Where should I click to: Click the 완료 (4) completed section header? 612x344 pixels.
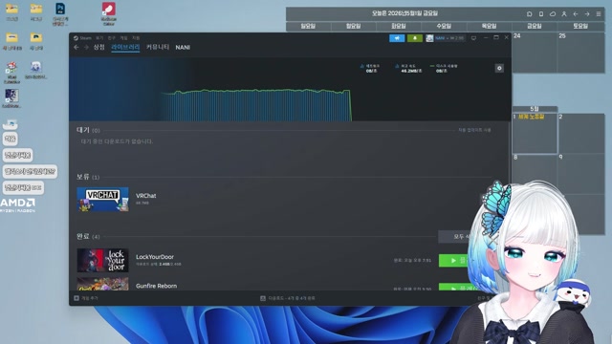point(88,236)
